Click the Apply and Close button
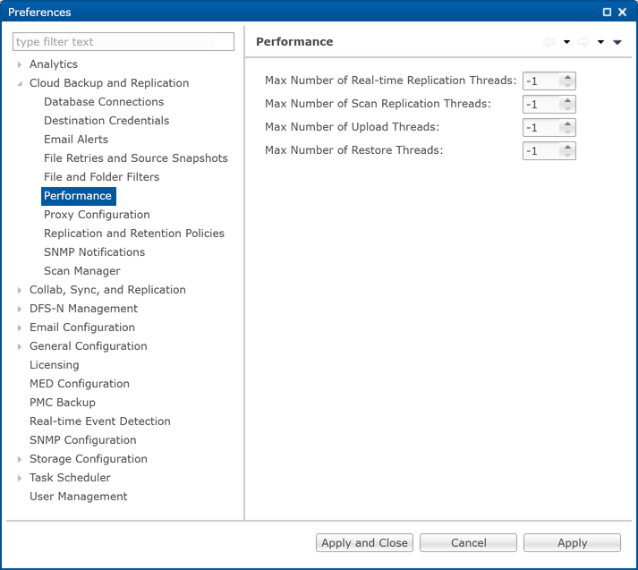This screenshot has width=638, height=570. pos(364,543)
